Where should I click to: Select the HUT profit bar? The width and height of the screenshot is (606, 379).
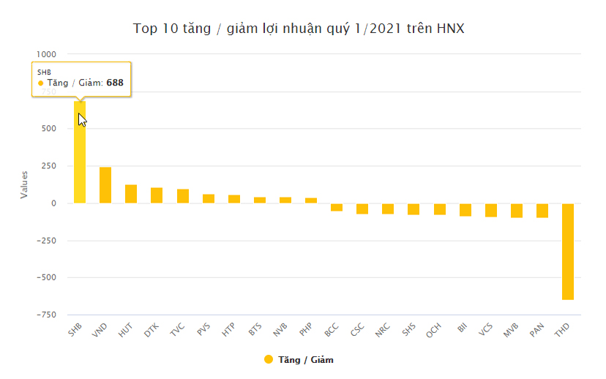click(131, 194)
